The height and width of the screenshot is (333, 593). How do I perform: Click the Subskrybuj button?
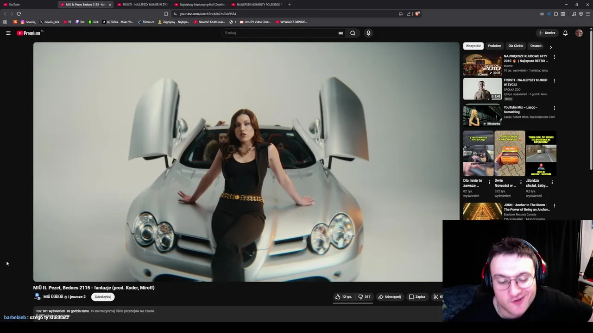[x=103, y=297]
